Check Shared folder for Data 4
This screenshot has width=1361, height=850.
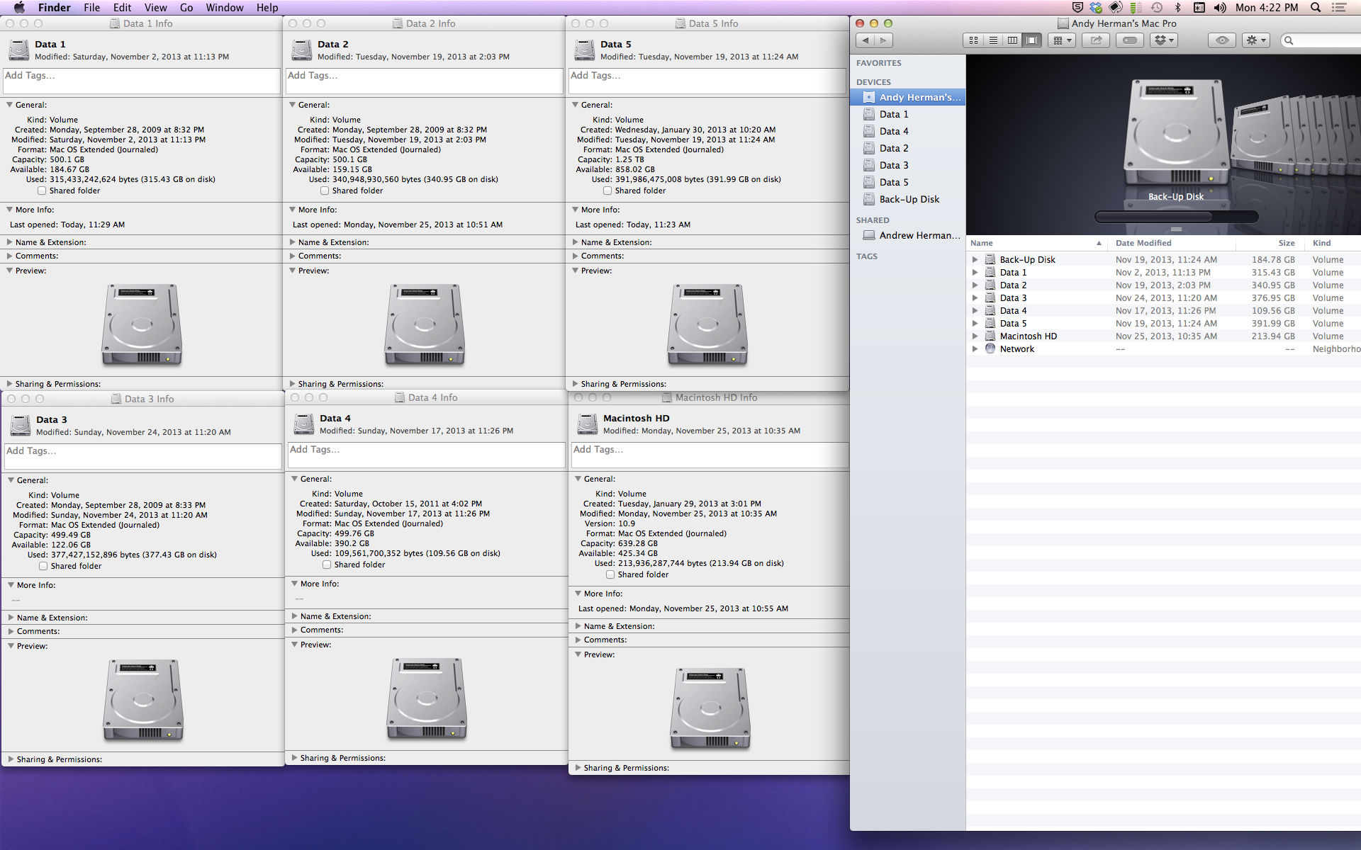[x=327, y=565]
